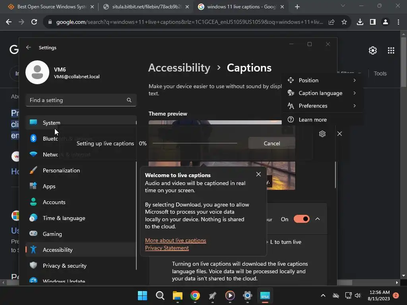Switch to situla.bitbit.net tab

(146, 7)
